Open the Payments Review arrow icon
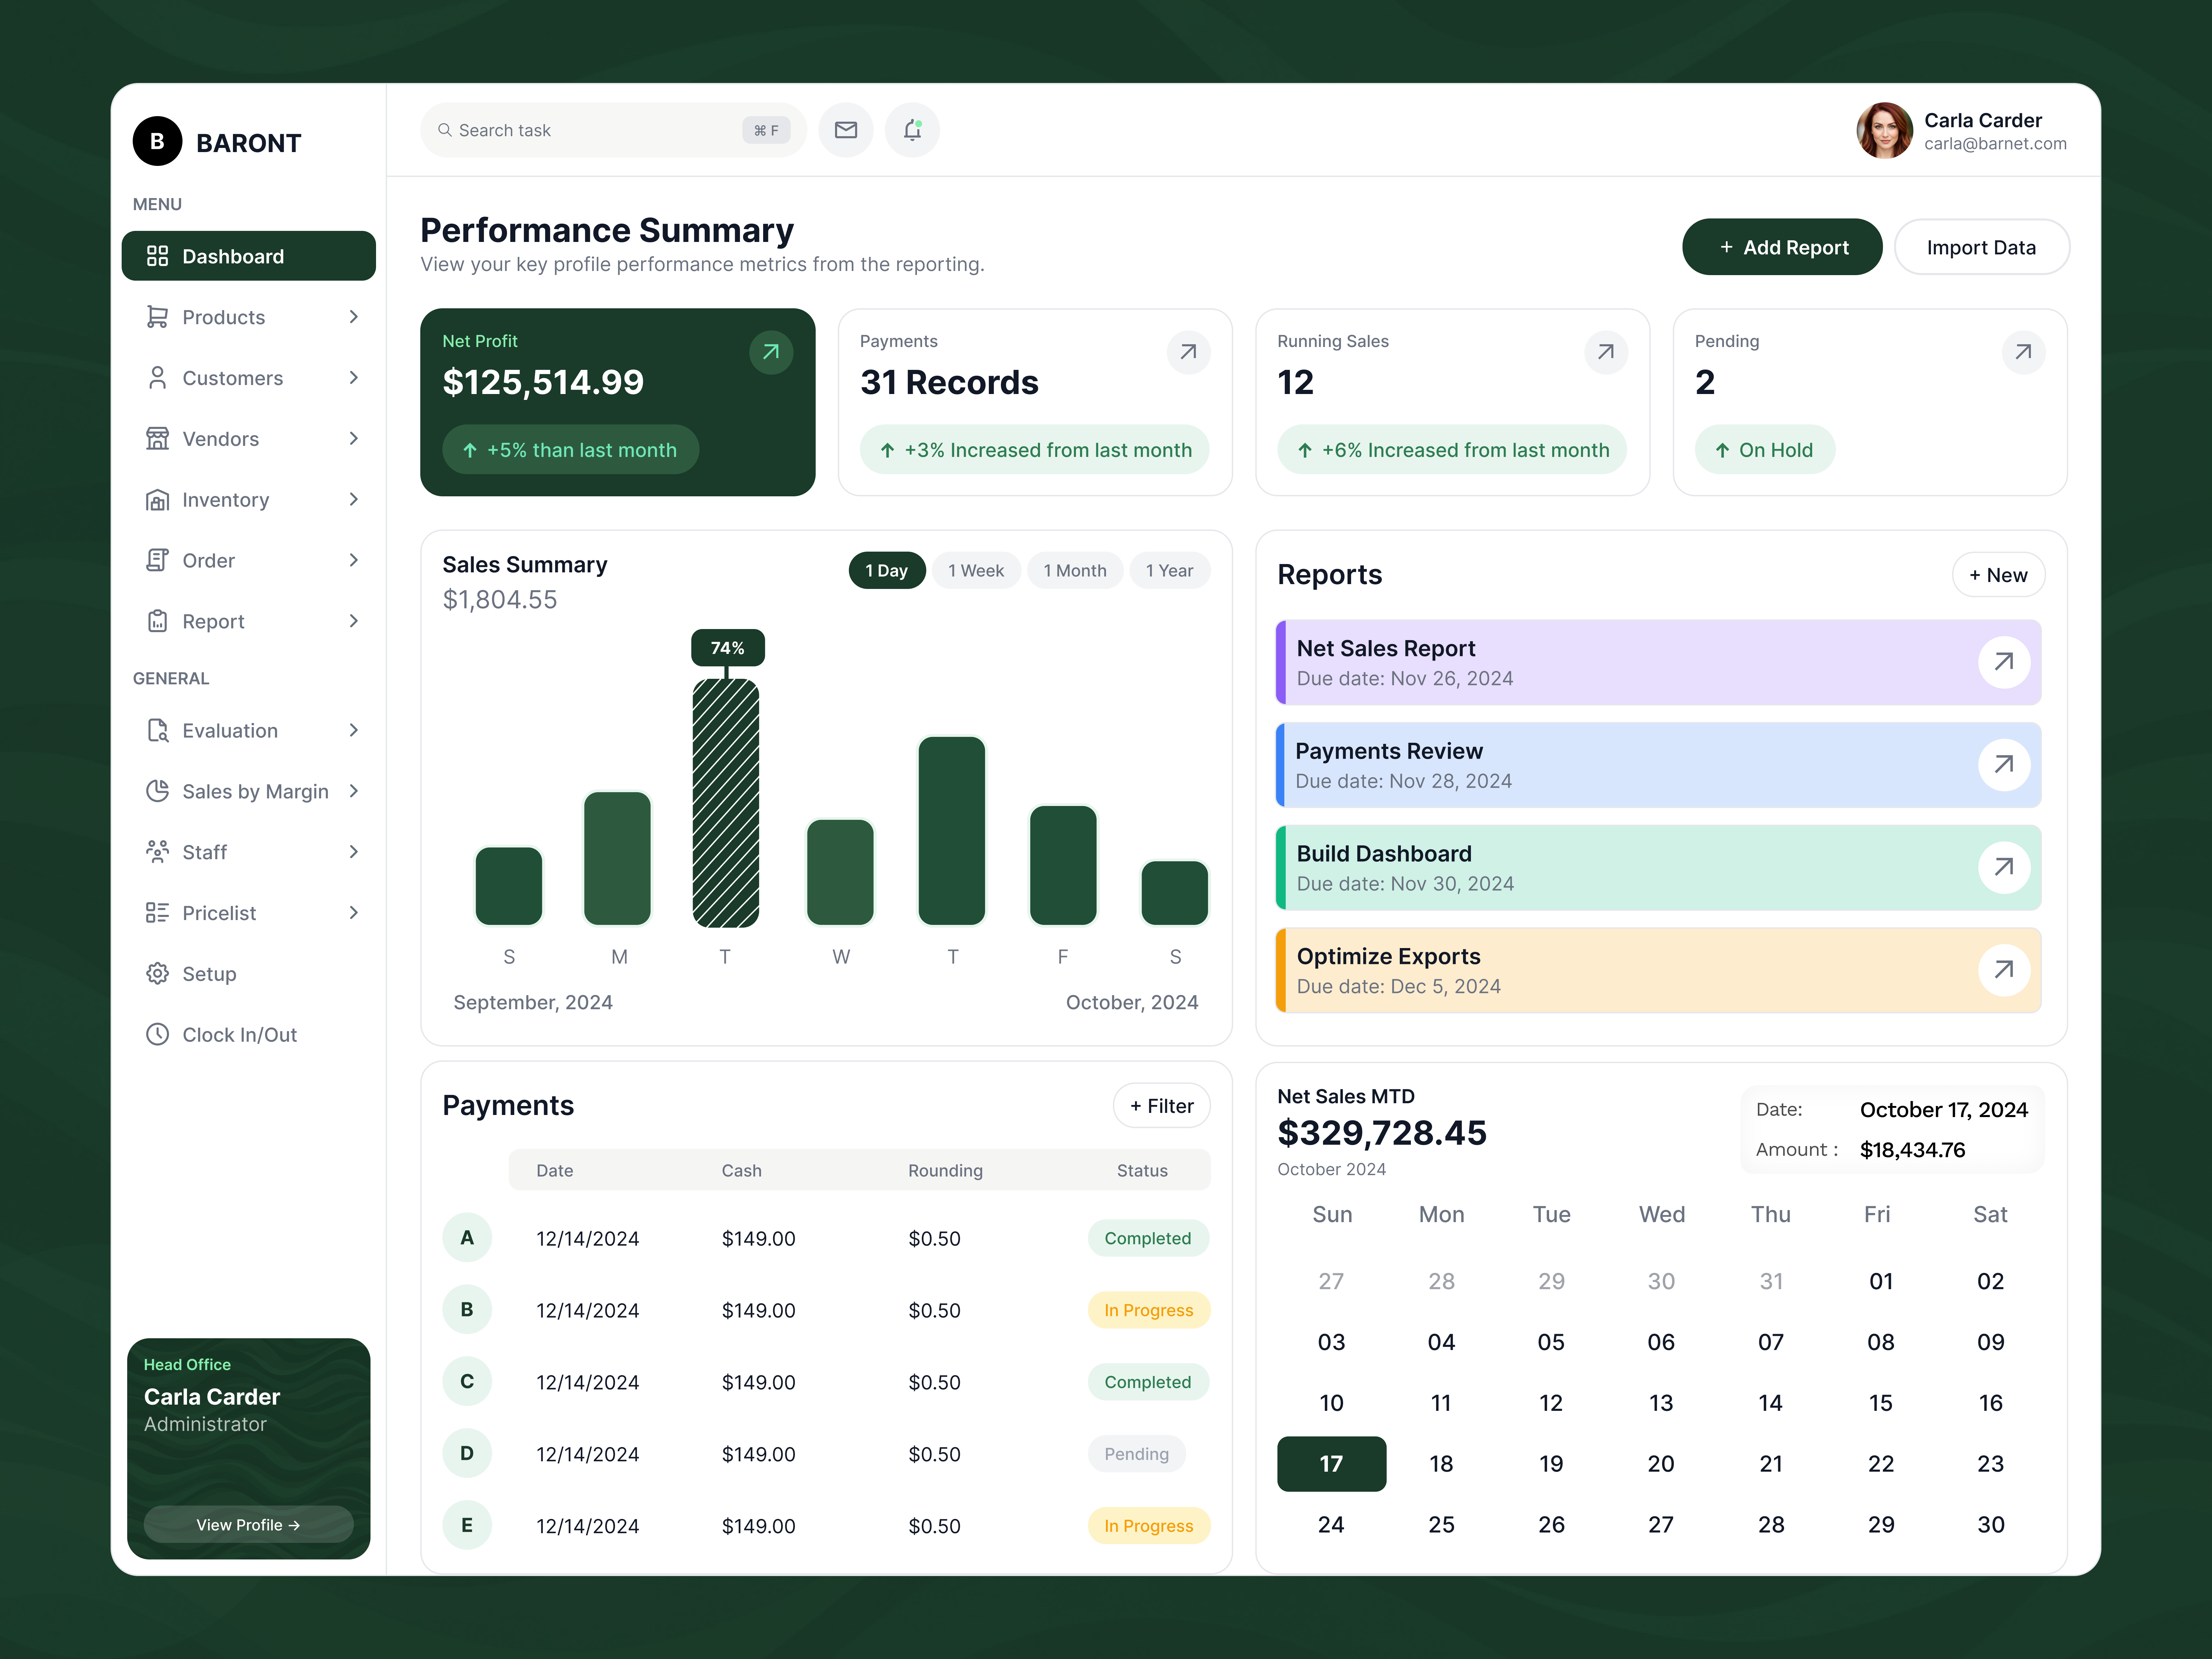The image size is (2212, 1659). [2004, 765]
